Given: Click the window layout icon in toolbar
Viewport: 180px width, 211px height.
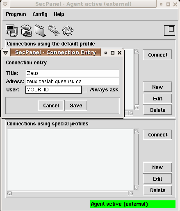Looking at the screenshot, I should [169, 30].
